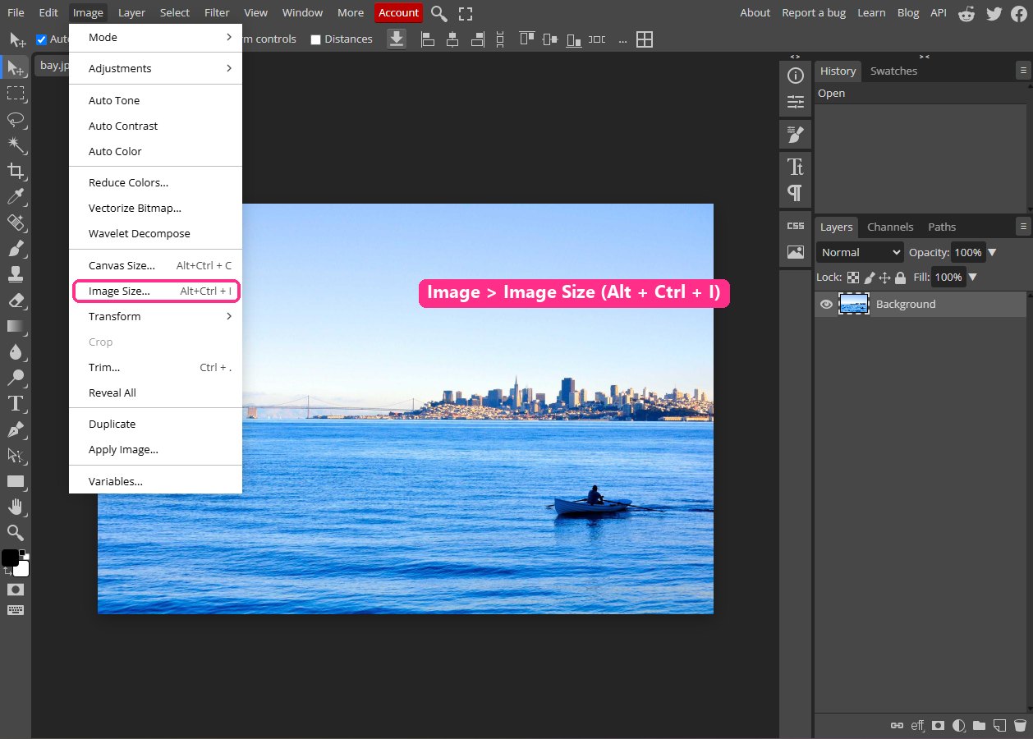Select the Clone Stamp tool
This screenshot has height=739, width=1033.
coord(16,274)
